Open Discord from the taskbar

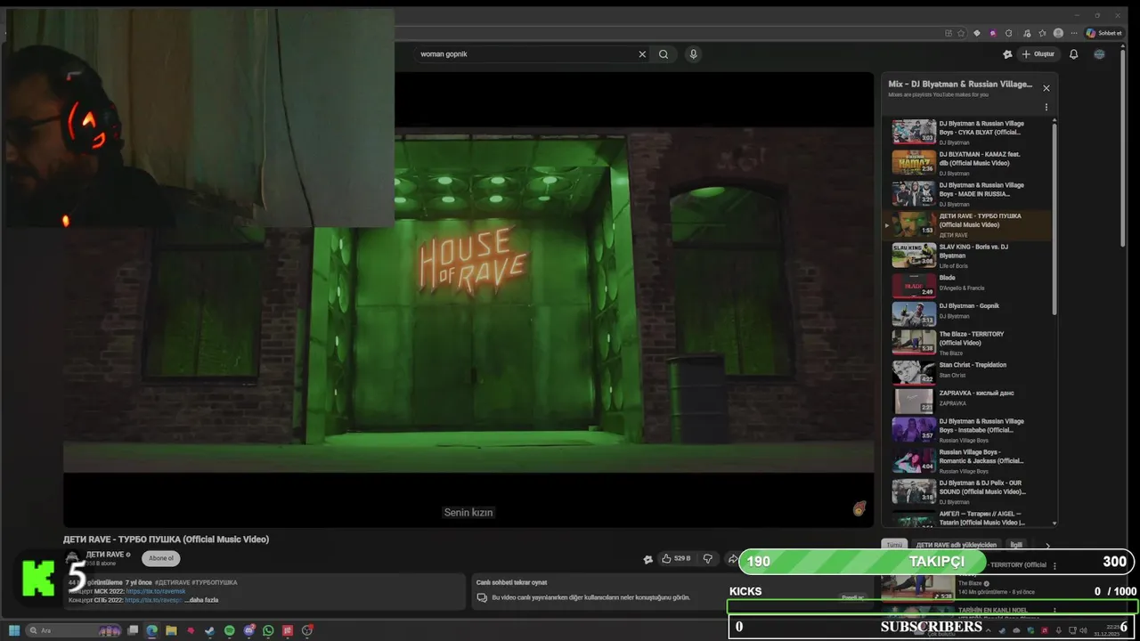(x=248, y=630)
